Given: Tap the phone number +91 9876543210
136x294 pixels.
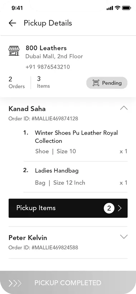Looking at the screenshot, I should [48, 67].
